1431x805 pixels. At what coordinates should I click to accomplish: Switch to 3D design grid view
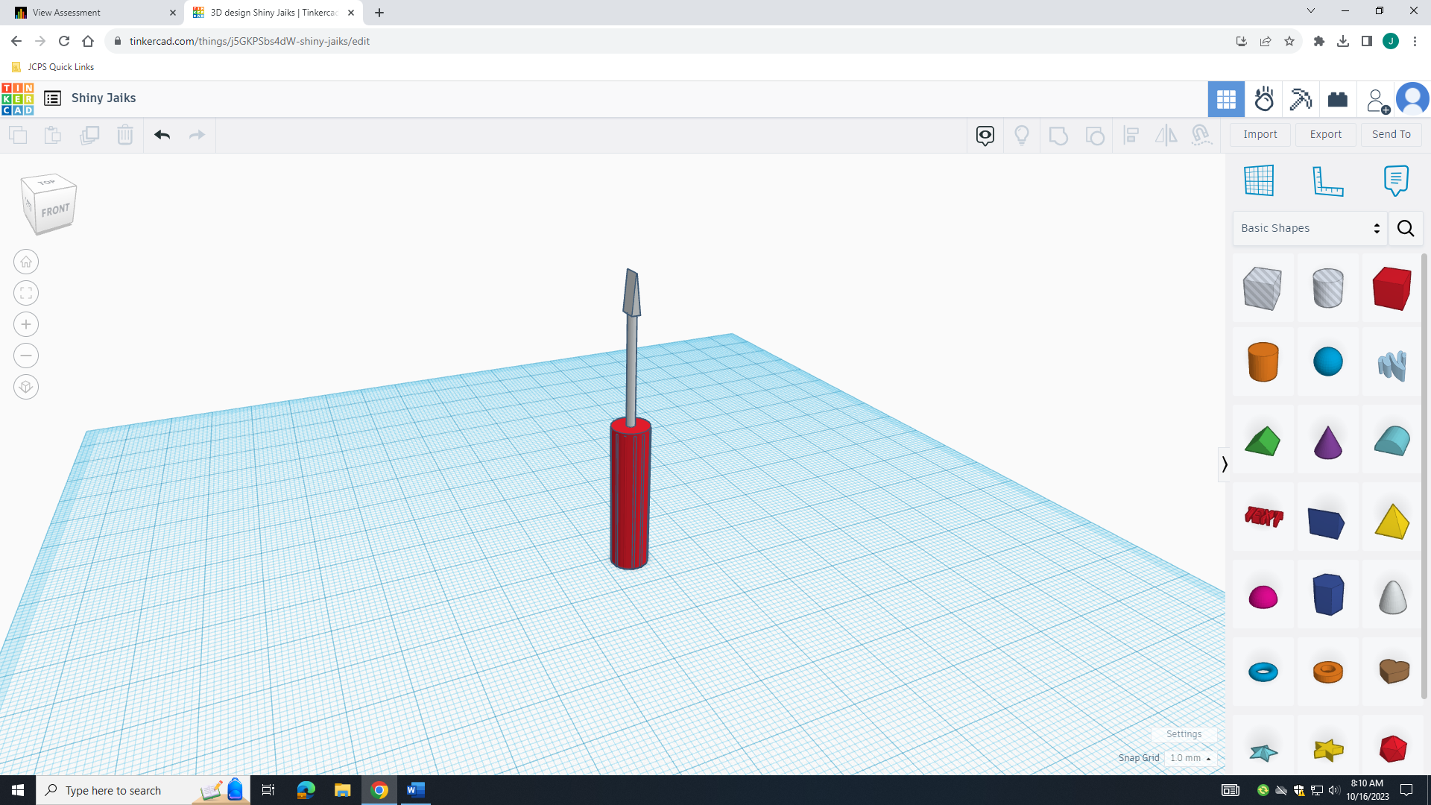click(x=1226, y=99)
